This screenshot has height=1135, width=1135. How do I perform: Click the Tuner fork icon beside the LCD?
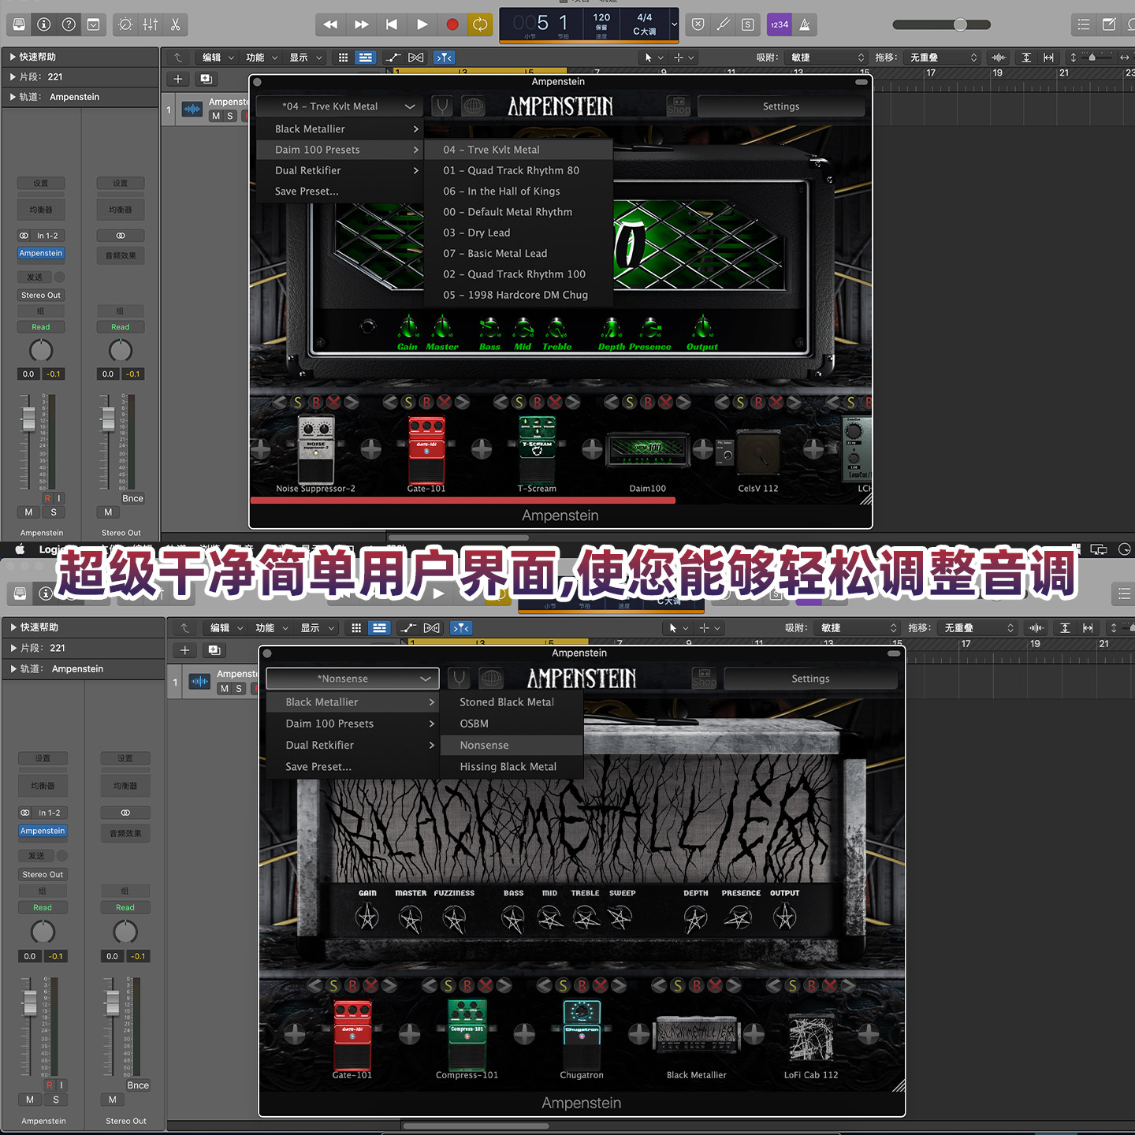[x=723, y=24]
